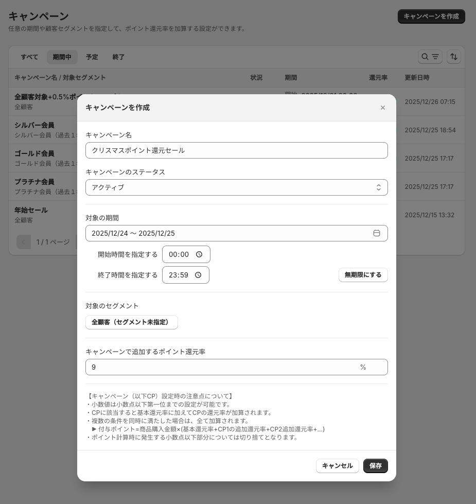Click the sort arrows icon button
The width and height of the screenshot is (476, 504).
453,57
